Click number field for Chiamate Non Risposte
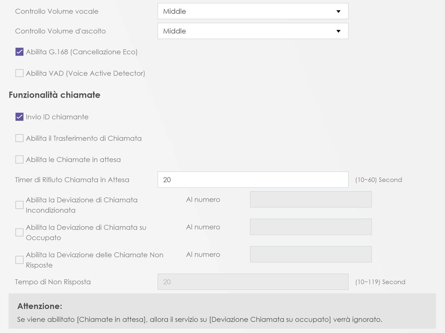 [311, 255]
